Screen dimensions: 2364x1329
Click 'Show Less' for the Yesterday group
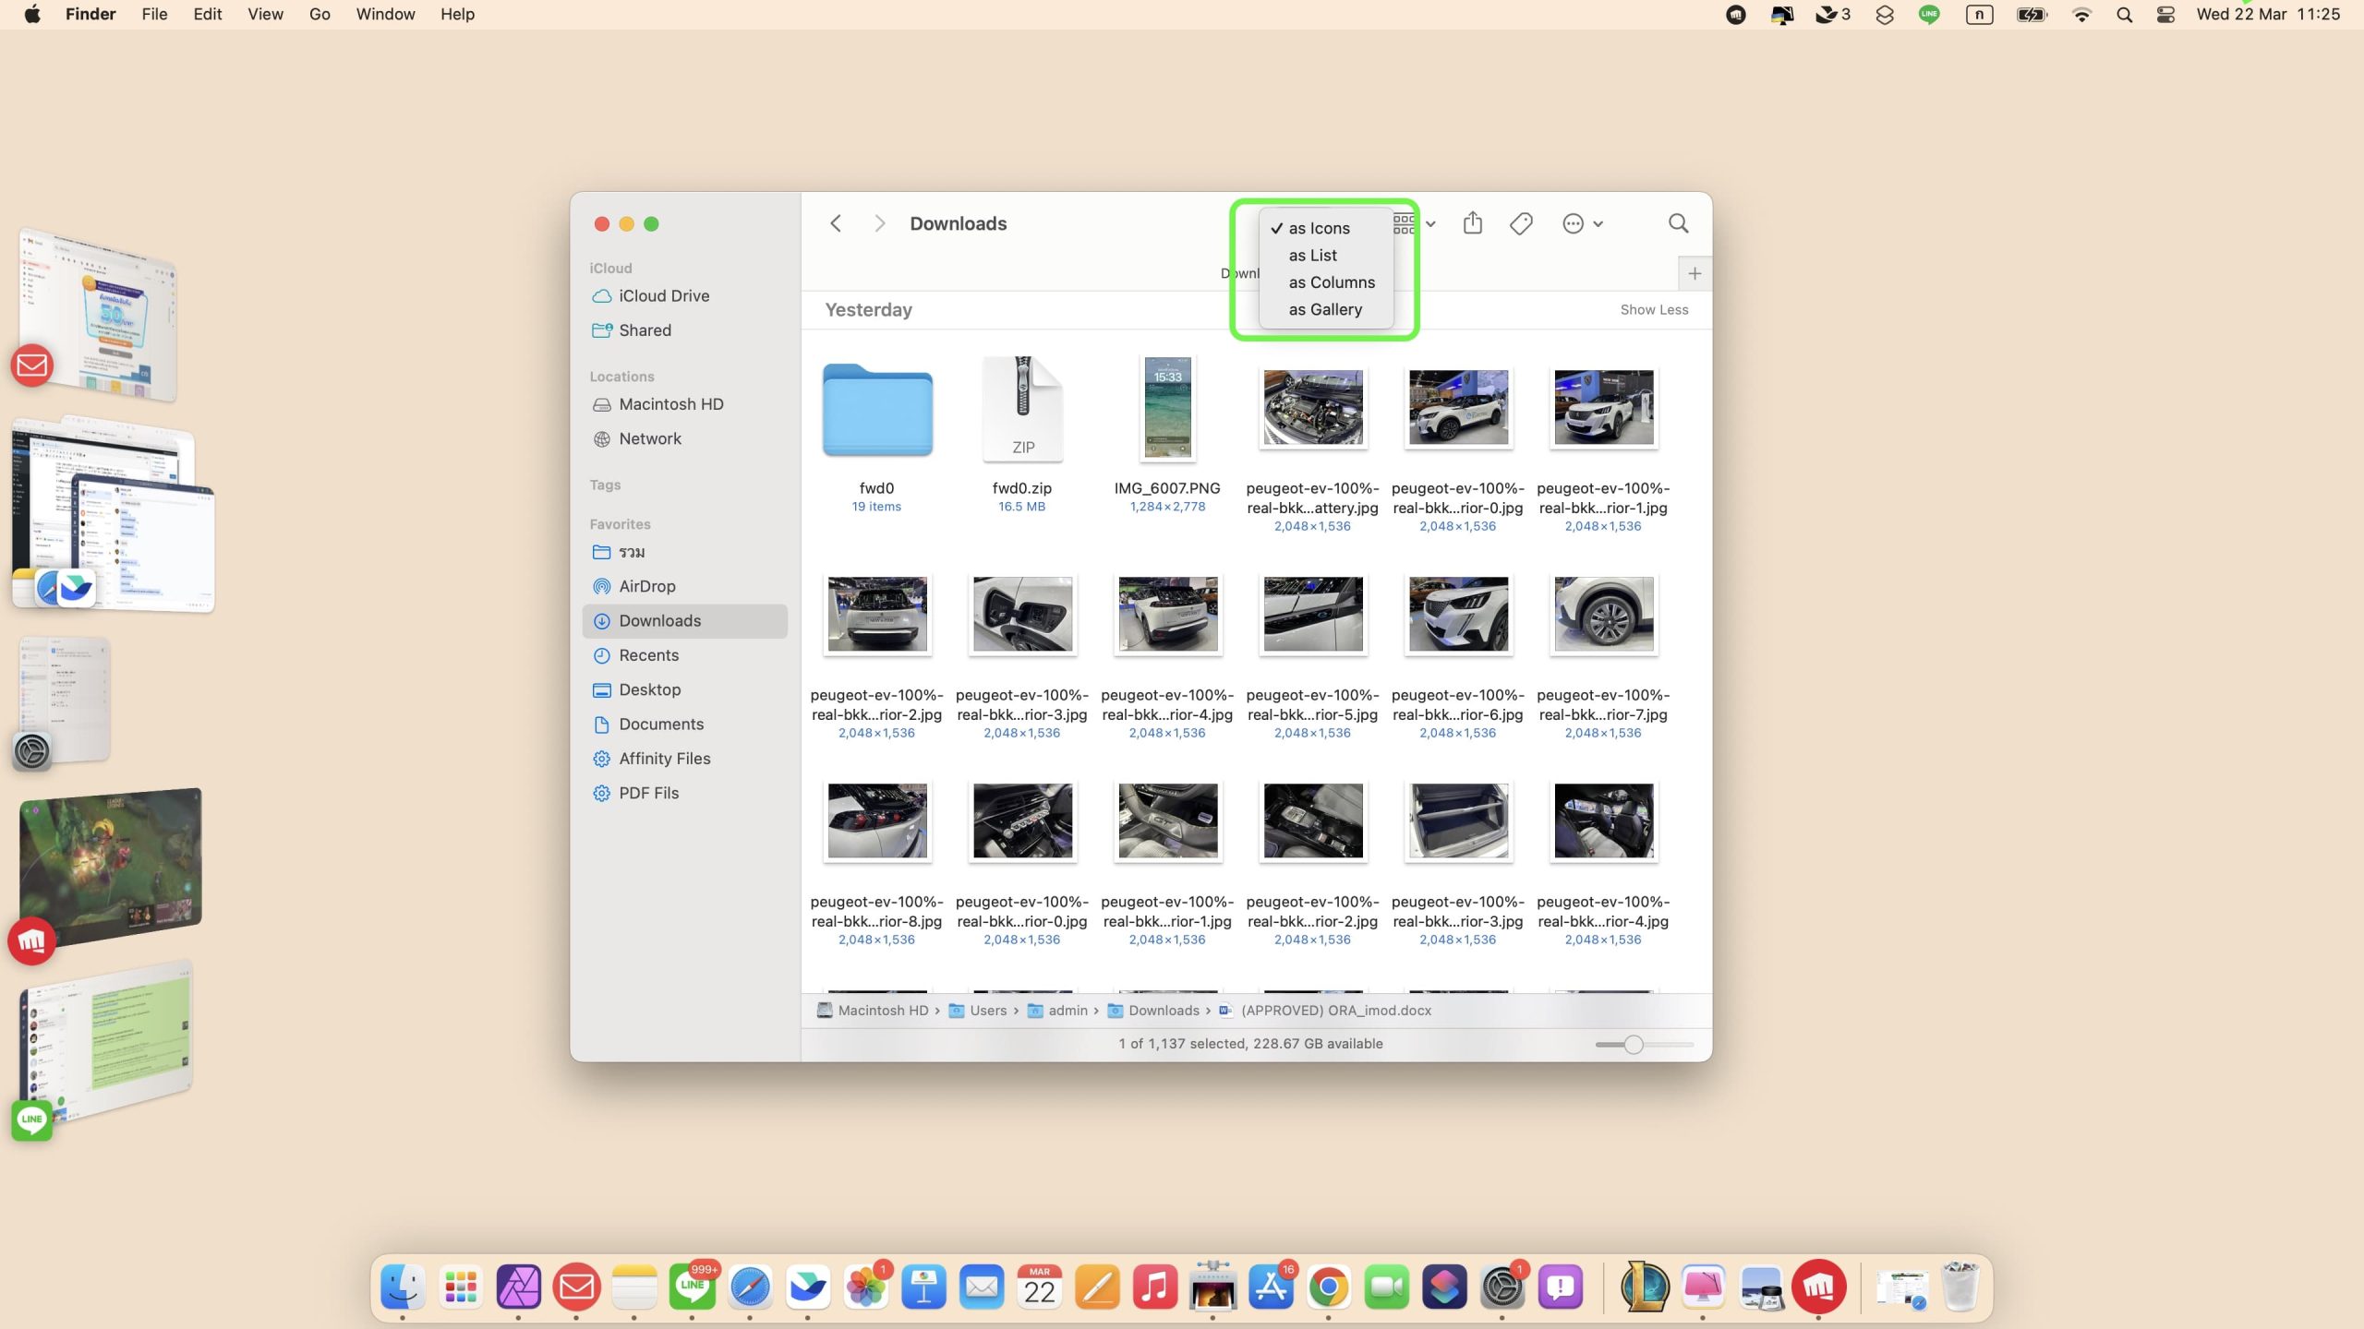click(1653, 310)
